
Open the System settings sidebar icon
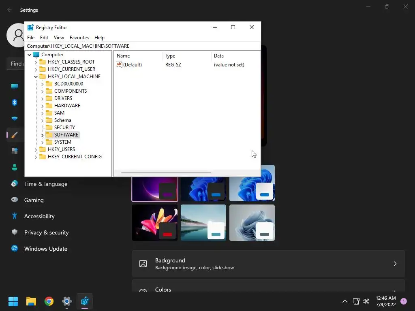point(15,86)
